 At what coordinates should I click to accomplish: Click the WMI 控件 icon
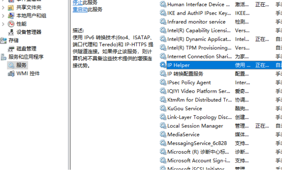point(11,74)
